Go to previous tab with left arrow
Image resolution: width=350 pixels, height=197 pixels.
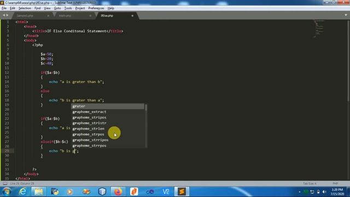(4, 15)
